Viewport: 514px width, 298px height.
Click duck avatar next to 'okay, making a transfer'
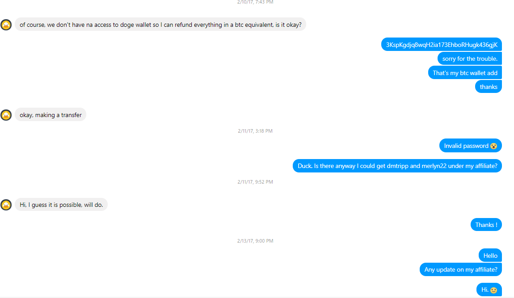6,115
